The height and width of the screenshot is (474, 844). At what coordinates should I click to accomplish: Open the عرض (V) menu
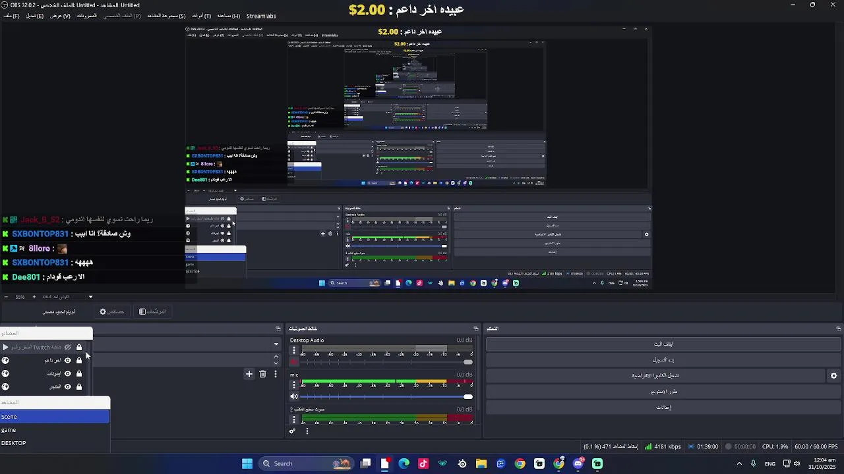[x=60, y=16]
